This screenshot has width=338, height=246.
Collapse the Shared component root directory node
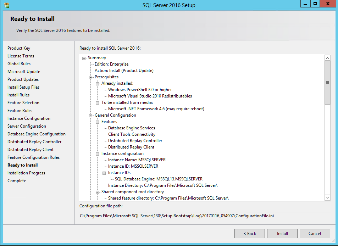coord(98,192)
